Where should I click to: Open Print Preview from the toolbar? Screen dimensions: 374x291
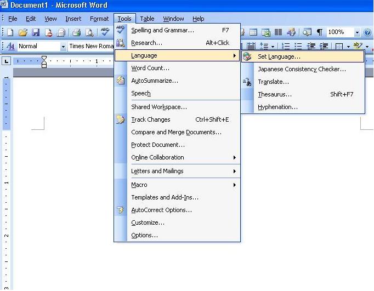point(89,33)
